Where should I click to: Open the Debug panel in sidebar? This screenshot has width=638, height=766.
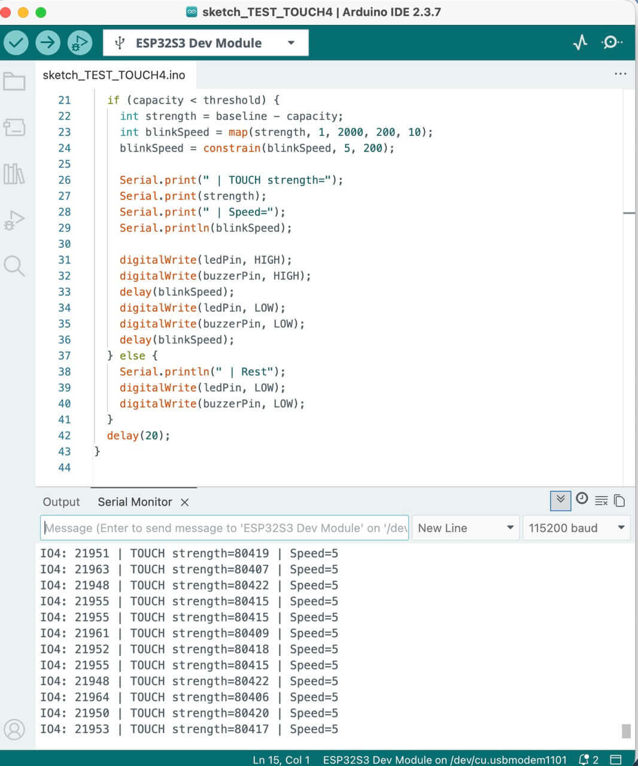(x=14, y=220)
